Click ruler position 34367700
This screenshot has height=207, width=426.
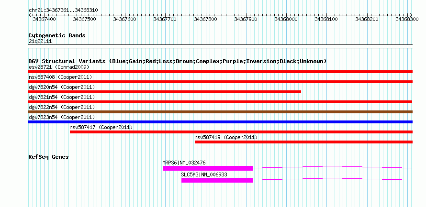click(x=166, y=19)
